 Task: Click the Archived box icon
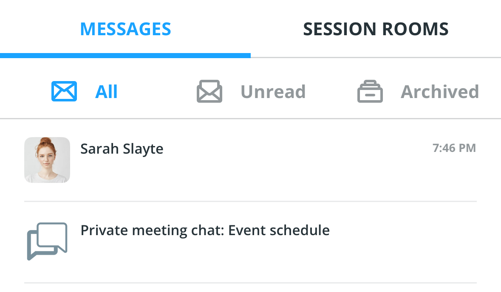point(370,91)
